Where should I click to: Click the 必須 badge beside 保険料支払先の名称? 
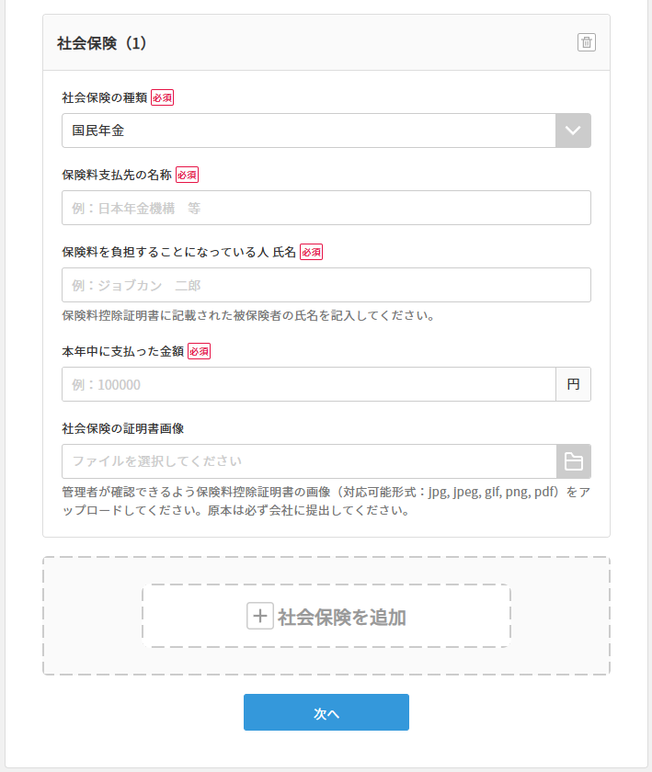pos(186,175)
